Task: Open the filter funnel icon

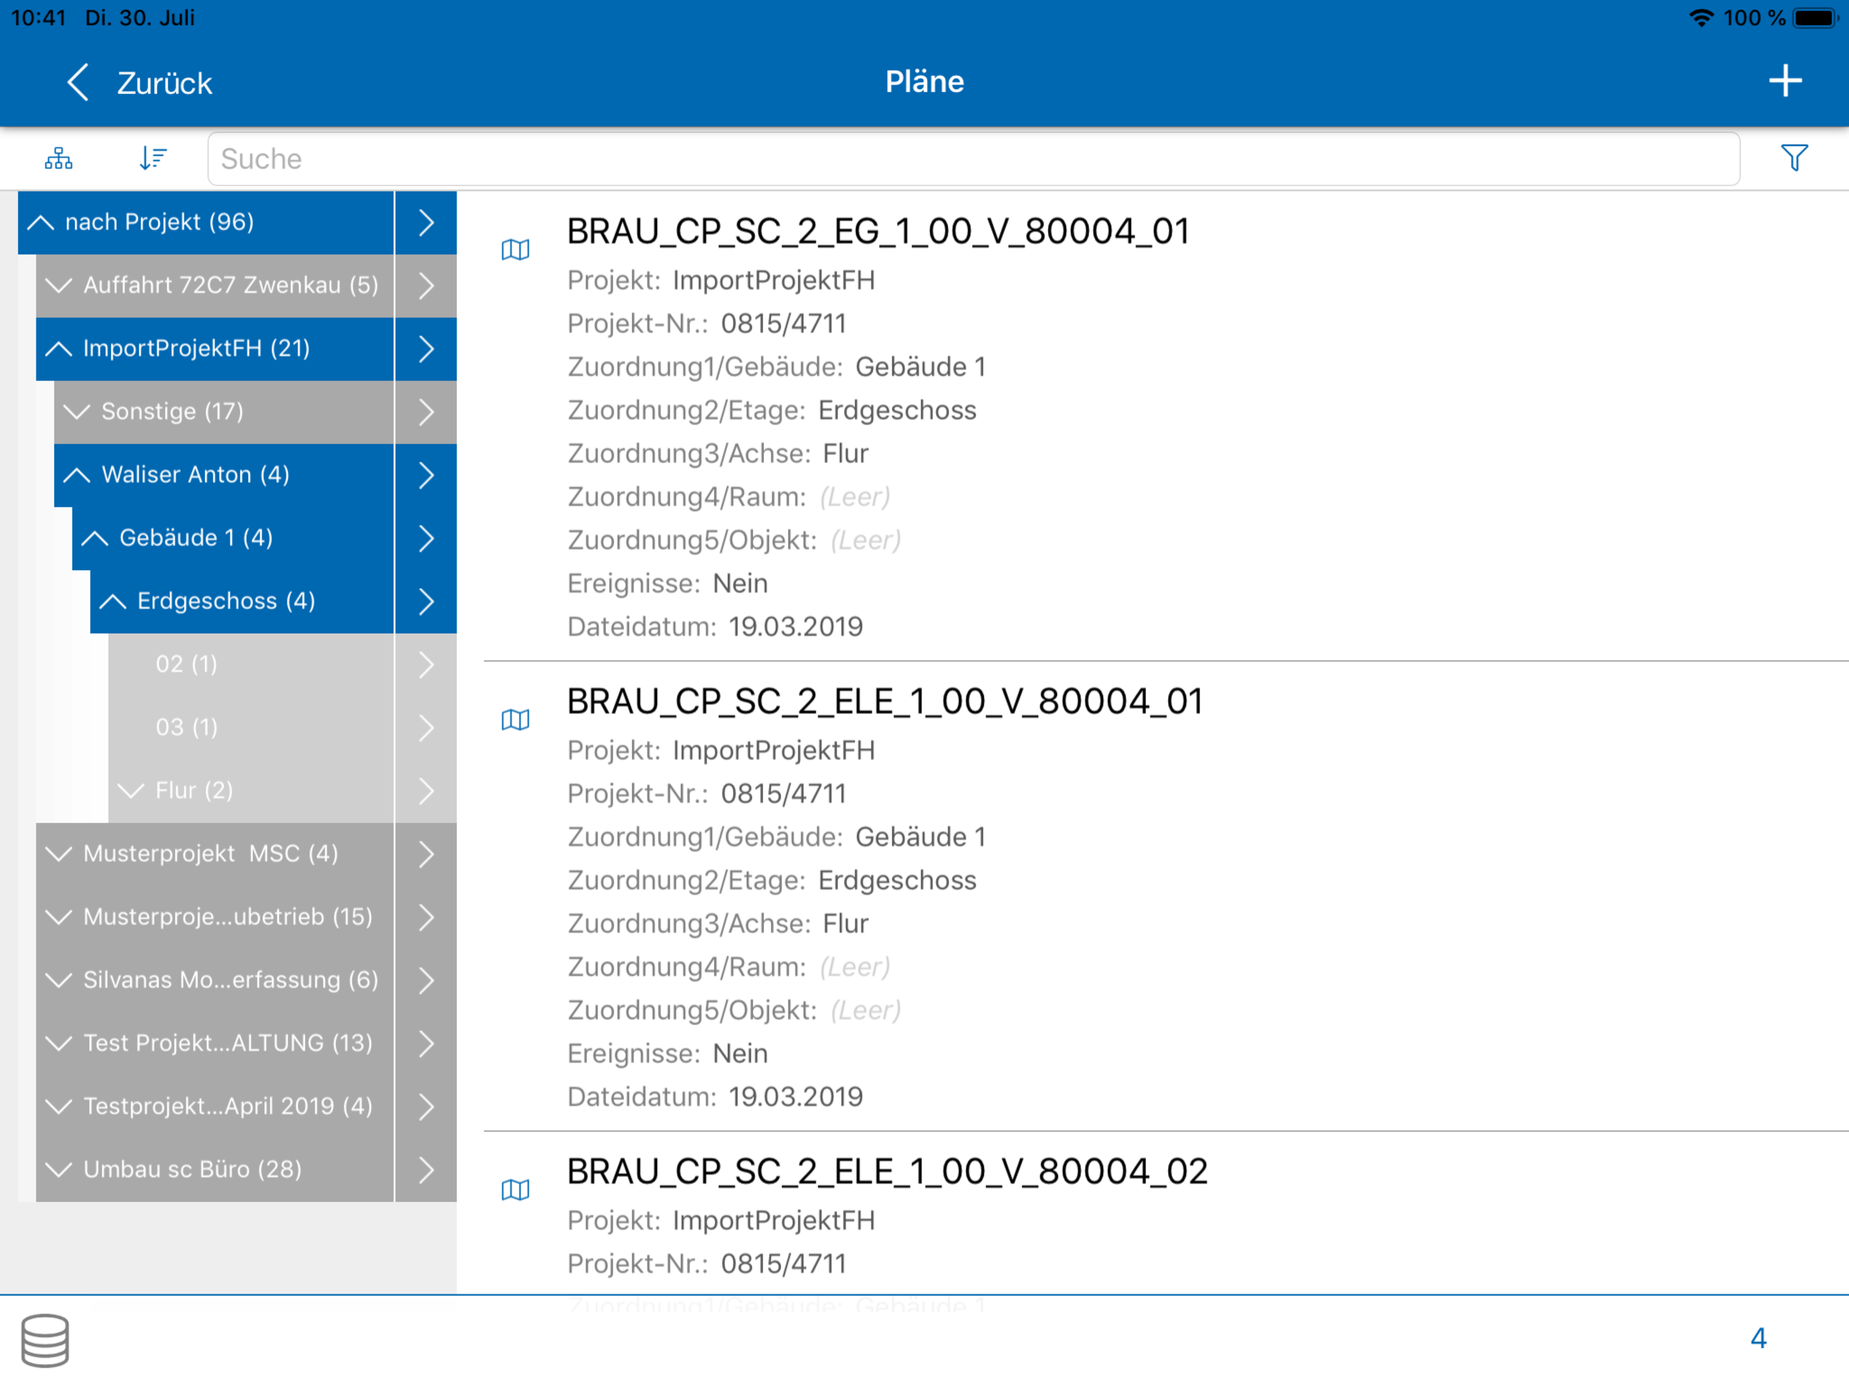Action: tap(1793, 158)
